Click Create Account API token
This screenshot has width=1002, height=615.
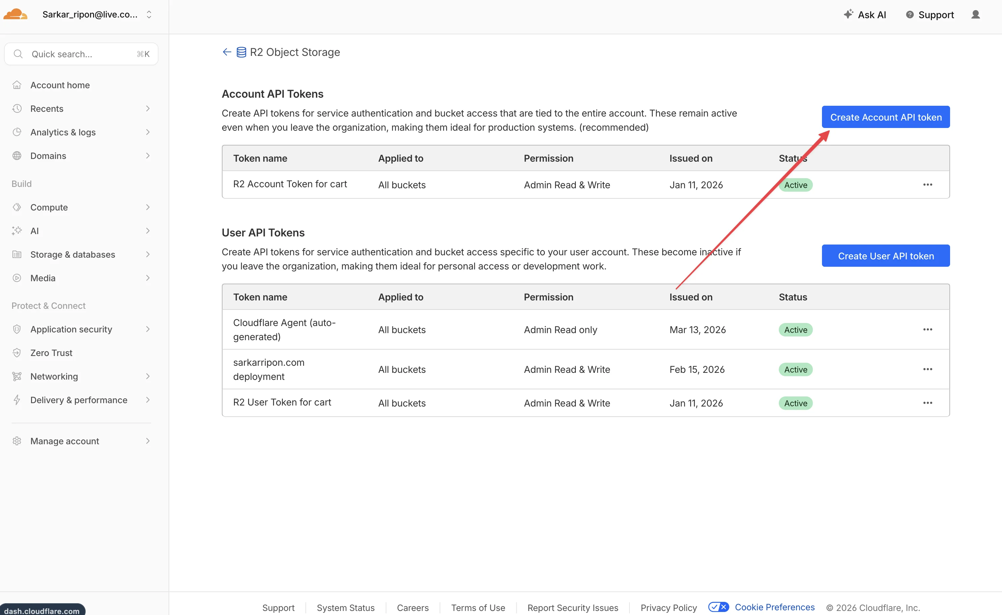pyautogui.click(x=886, y=117)
